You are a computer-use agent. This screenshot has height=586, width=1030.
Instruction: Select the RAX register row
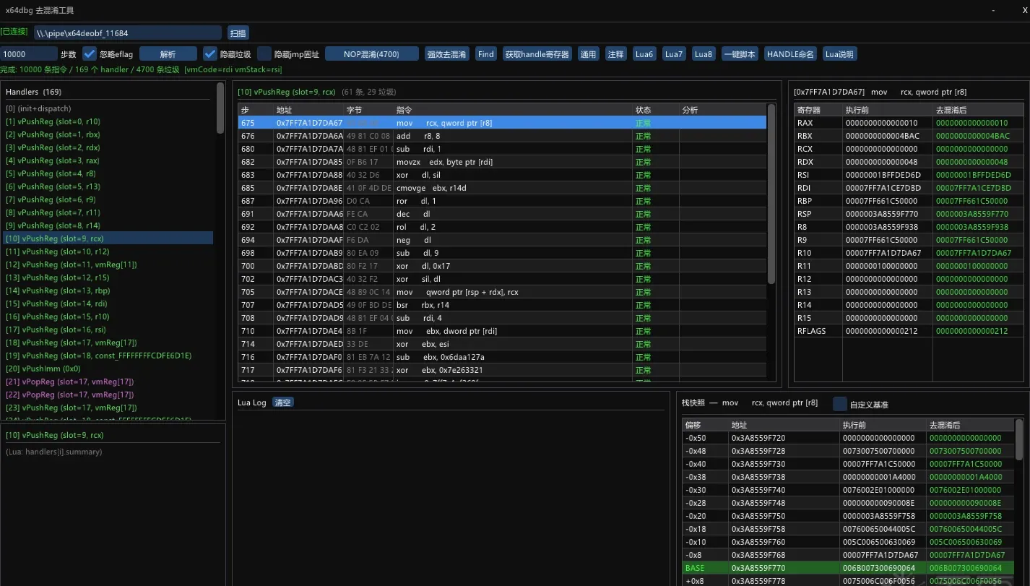909,123
